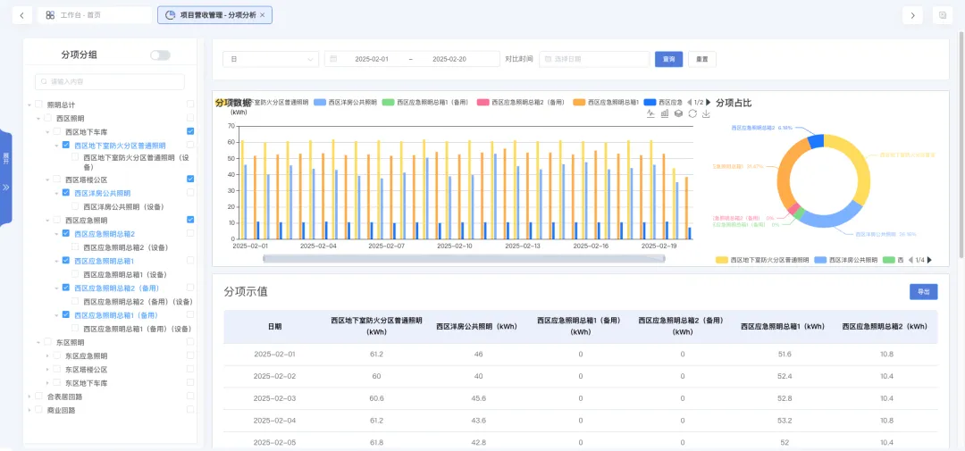The width and height of the screenshot is (965, 451).
Task: Expand the left sidebar double-arrow handle
Action: pyautogui.click(x=5, y=188)
